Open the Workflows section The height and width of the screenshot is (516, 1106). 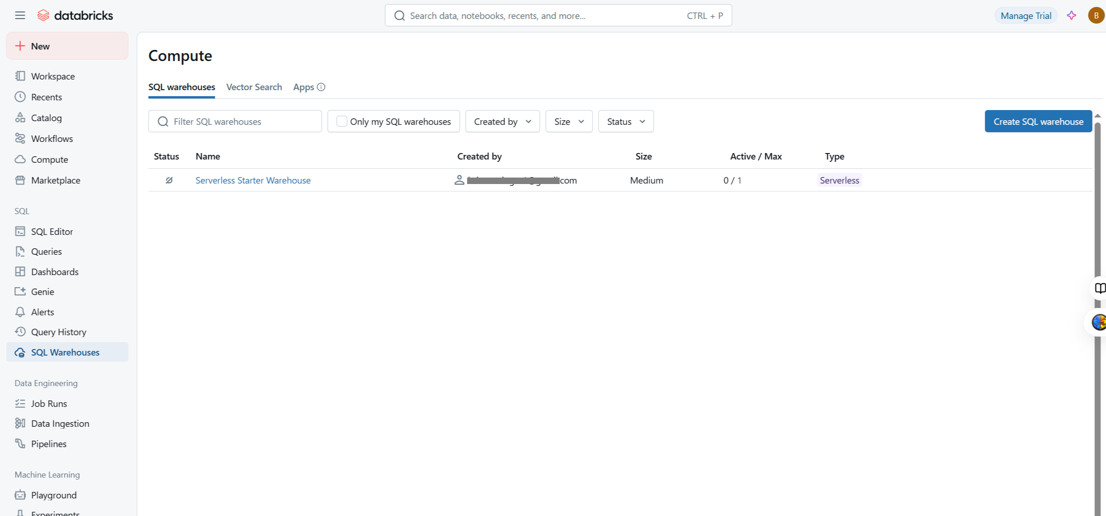coord(51,138)
